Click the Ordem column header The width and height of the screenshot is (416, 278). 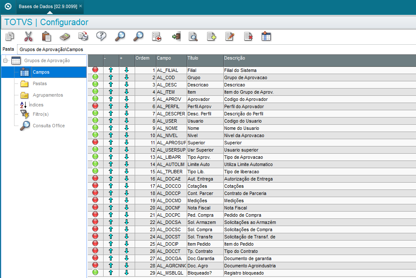[x=145, y=60]
